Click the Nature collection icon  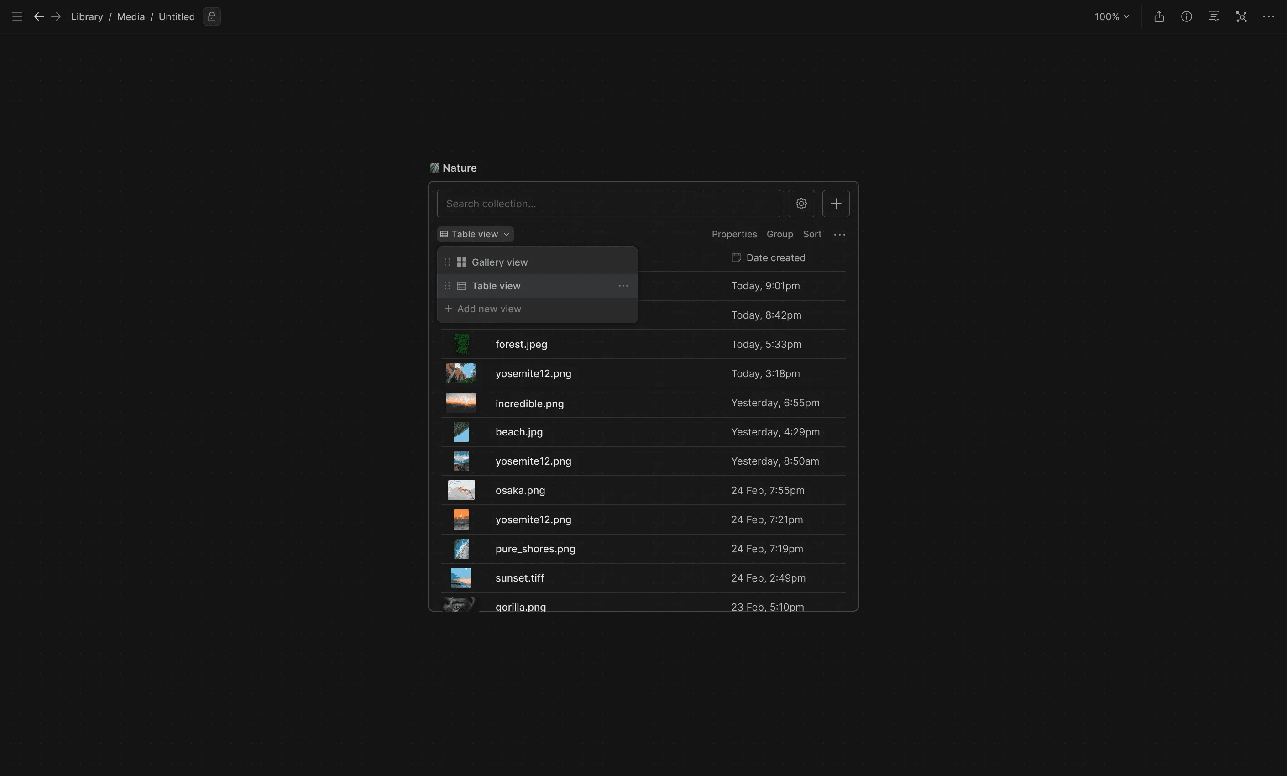tap(434, 168)
